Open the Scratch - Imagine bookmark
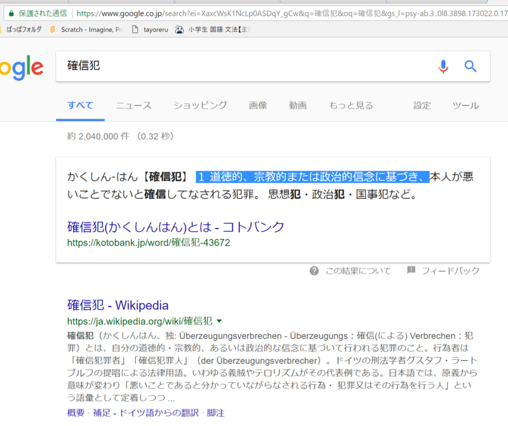 point(92,29)
